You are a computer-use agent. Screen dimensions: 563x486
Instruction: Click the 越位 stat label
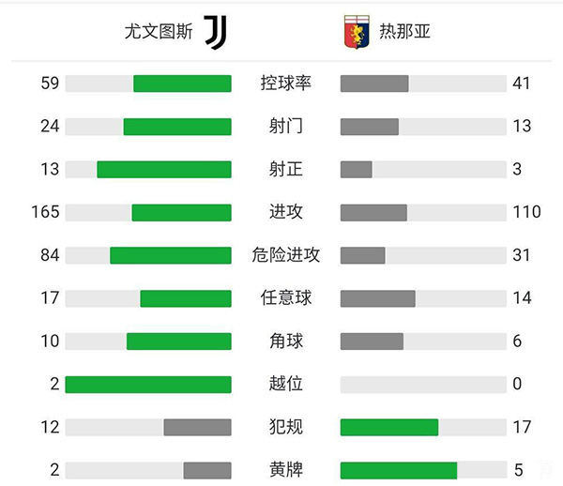286,384
